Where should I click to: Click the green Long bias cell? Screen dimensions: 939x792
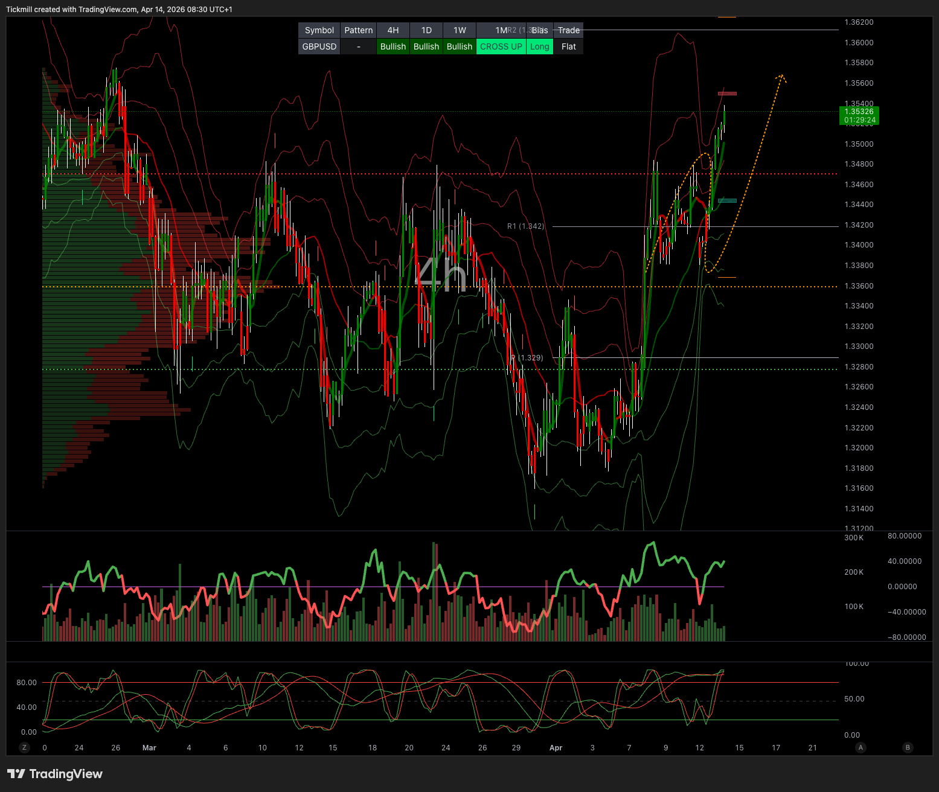point(539,46)
